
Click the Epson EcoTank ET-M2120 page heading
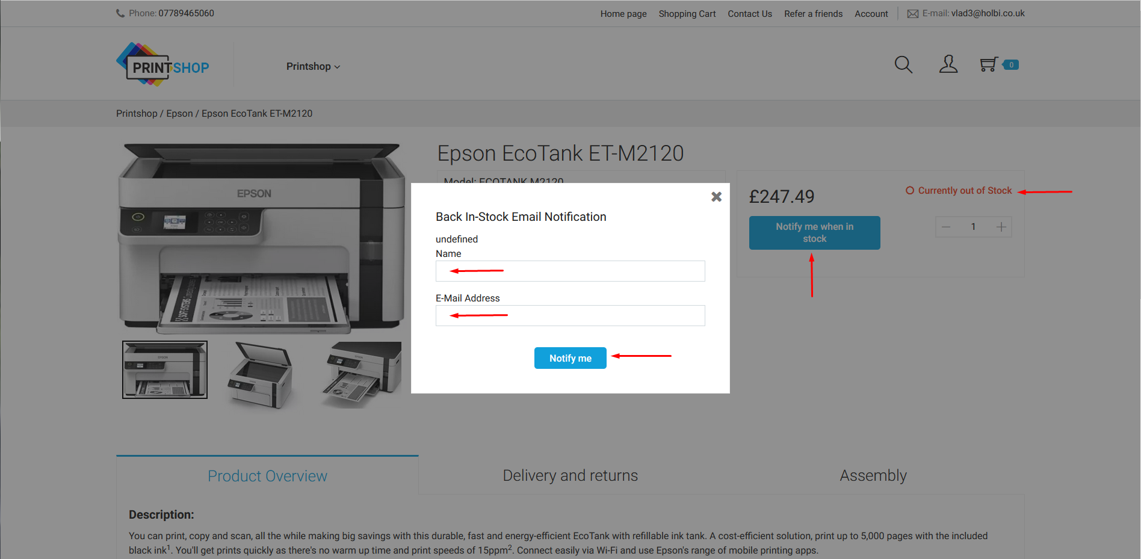tap(560, 153)
